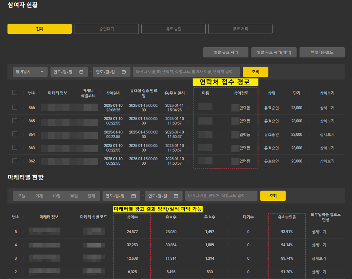352x279 pixels.
Task: Click 조회 button in participant search bar
Action: coord(256,72)
